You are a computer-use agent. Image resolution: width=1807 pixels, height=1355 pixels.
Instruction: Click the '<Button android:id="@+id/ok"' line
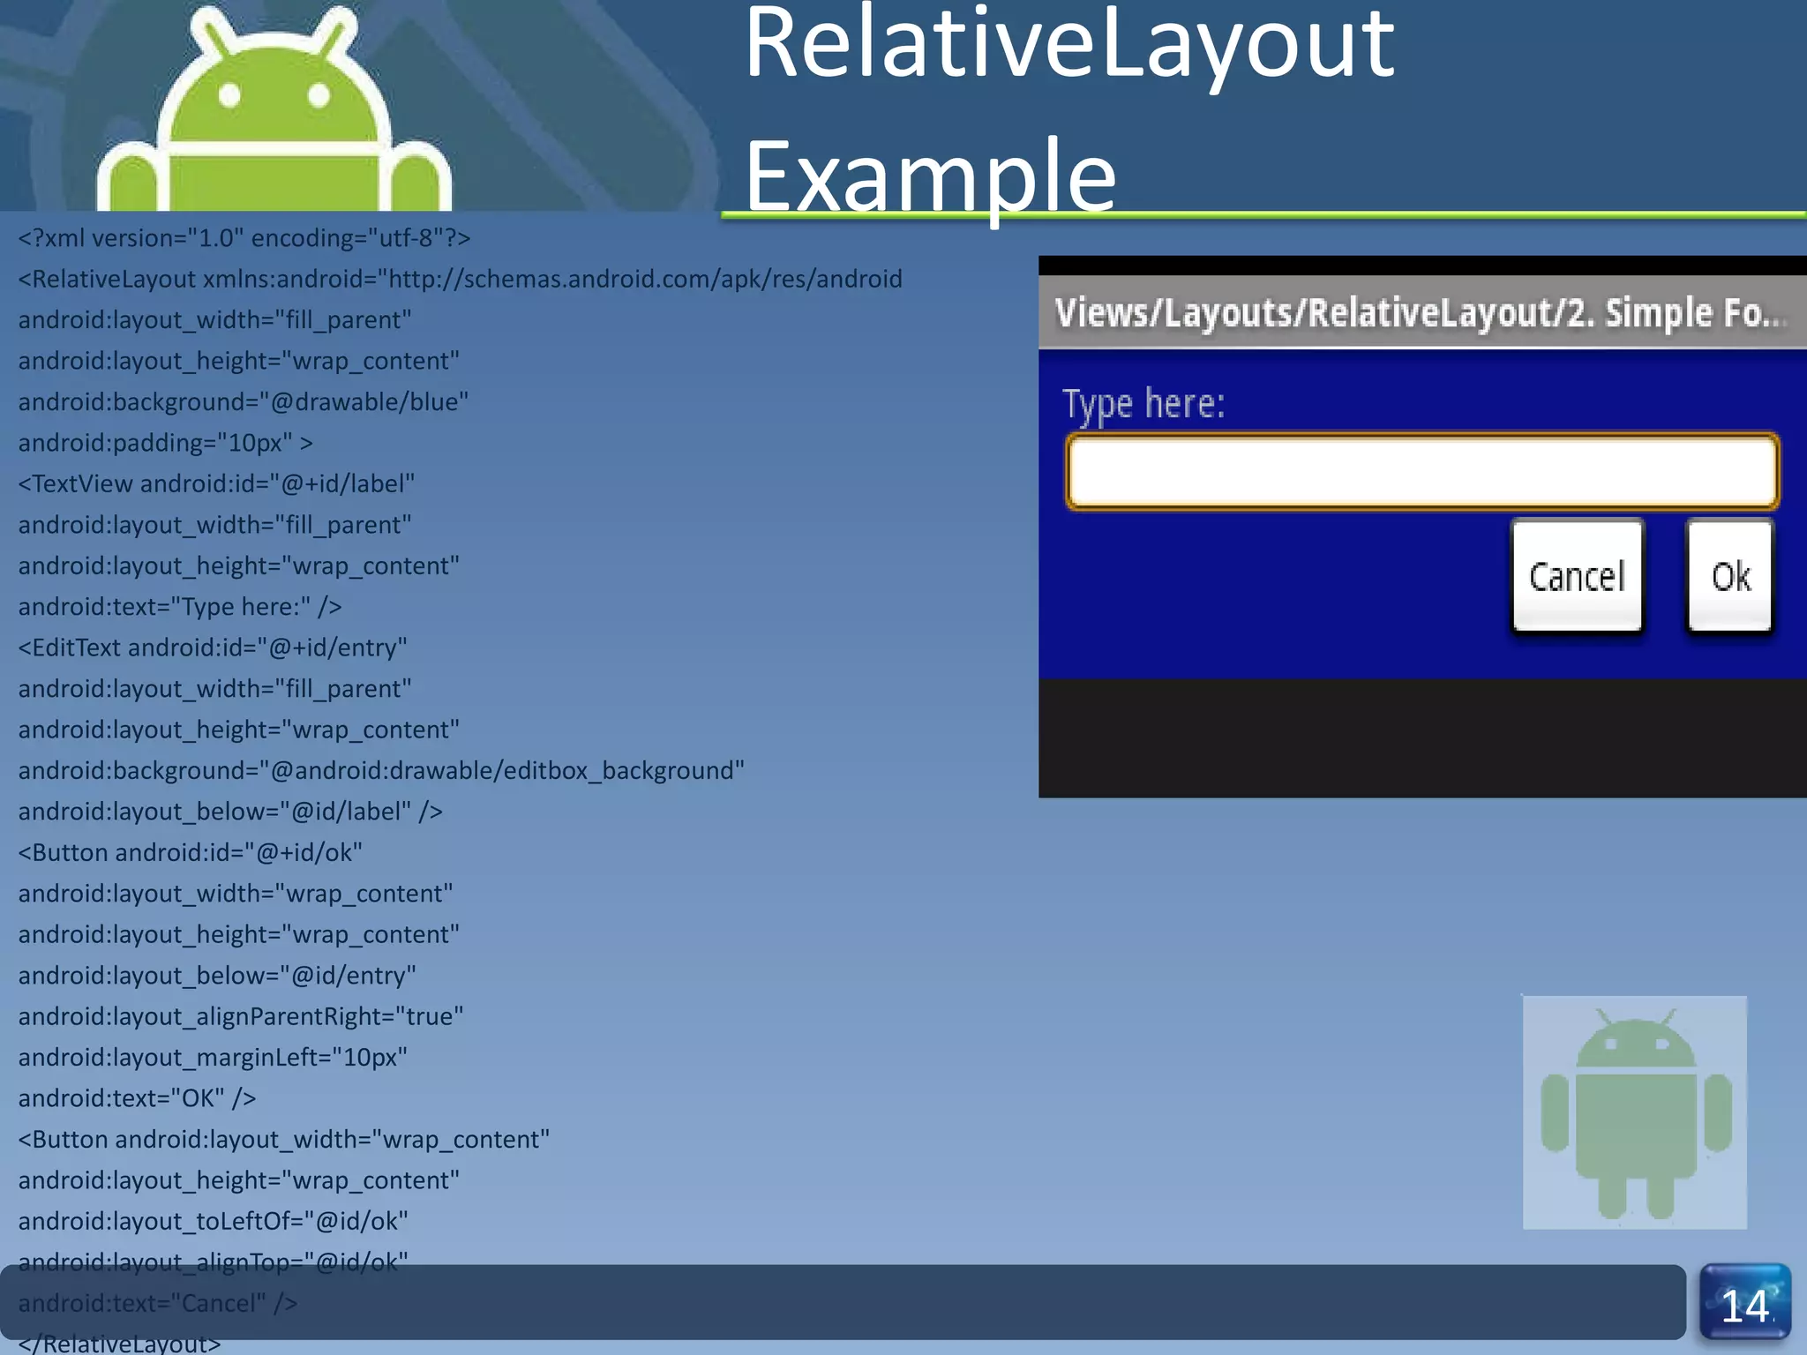[x=191, y=852]
